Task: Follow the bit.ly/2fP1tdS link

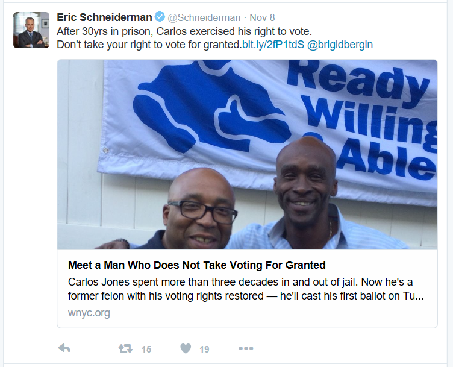Action: [x=273, y=45]
